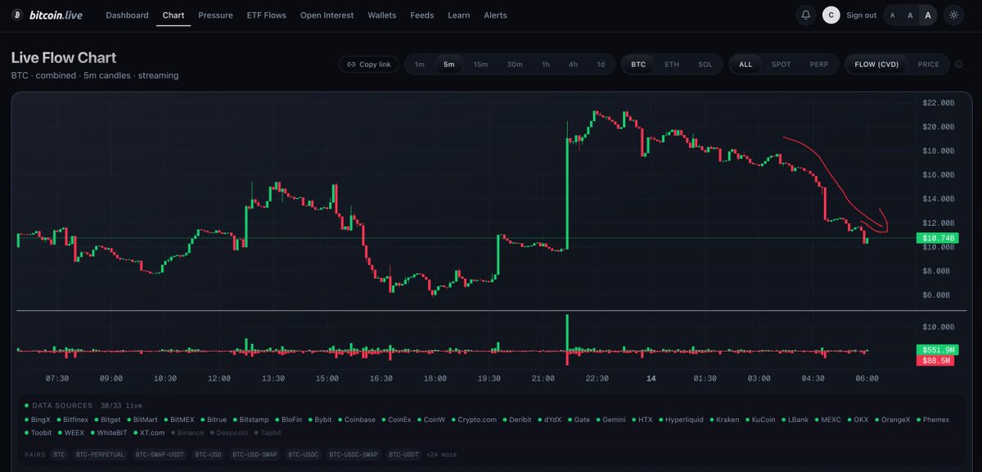Click the XT.com data source
This screenshot has height=472, width=982.
[148, 433]
